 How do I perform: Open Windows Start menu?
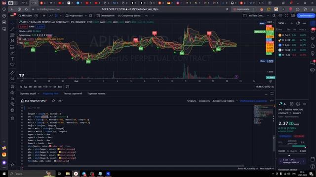[x=4, y=174]
